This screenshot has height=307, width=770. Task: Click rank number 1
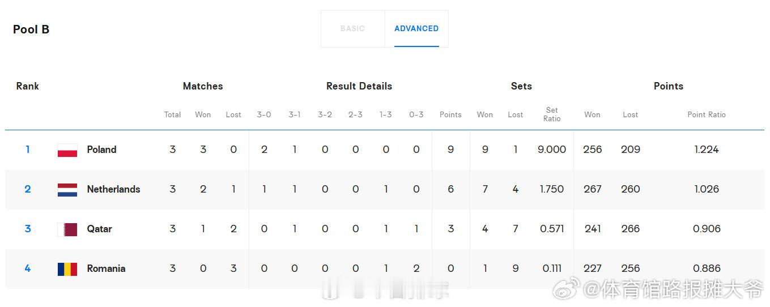[x=27, y=150]
